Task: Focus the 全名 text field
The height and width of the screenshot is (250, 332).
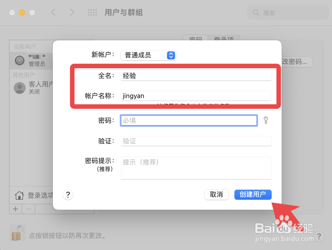Action: (196, 76)
